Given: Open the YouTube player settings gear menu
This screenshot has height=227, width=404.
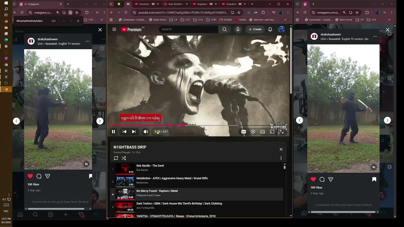Looking at the screenshot, I should click(253, 132).
